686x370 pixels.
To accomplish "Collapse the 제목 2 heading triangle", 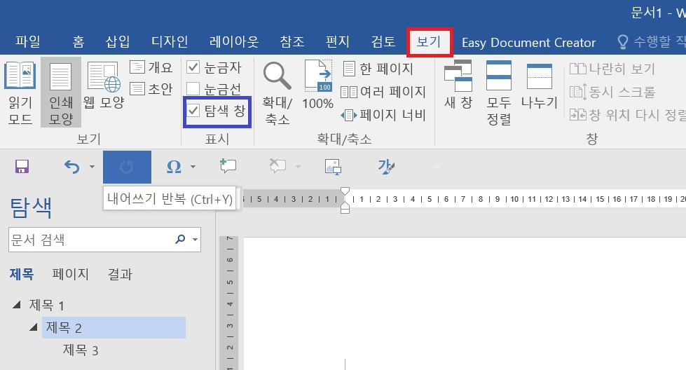I will click(33, 327).
